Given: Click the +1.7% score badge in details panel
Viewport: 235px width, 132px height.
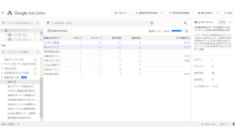Looking at the screenshot, I should click(222, 22).
